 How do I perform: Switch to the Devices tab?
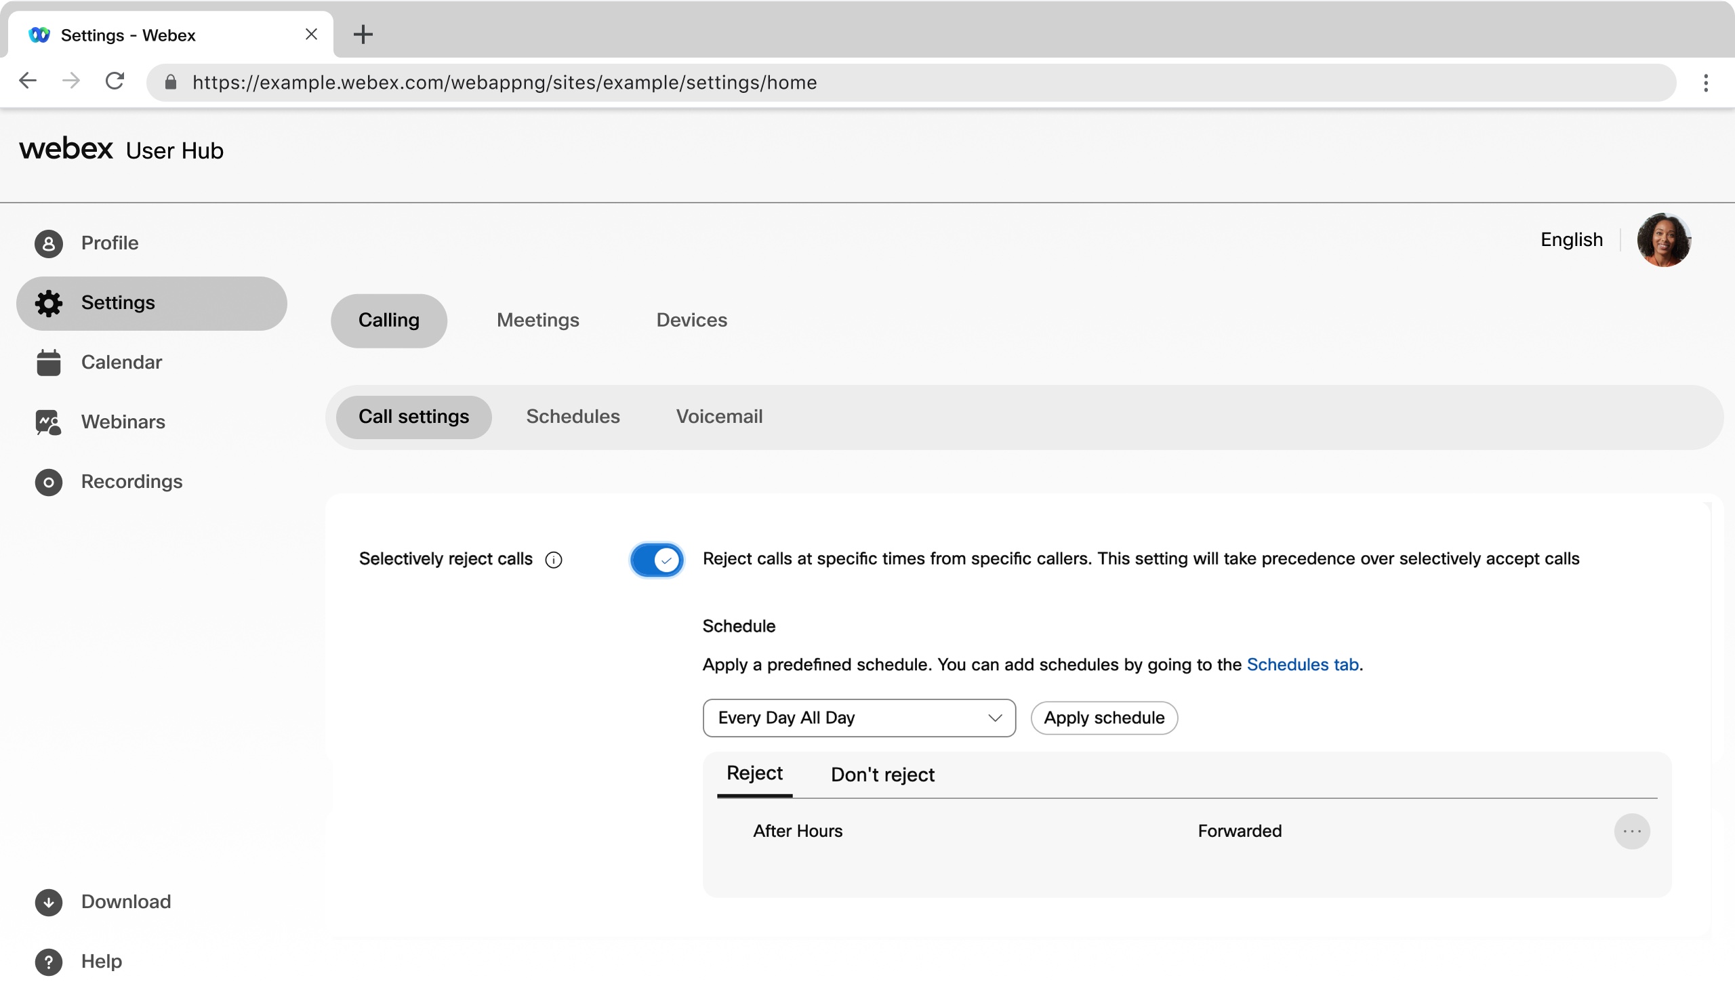(691, 321)
